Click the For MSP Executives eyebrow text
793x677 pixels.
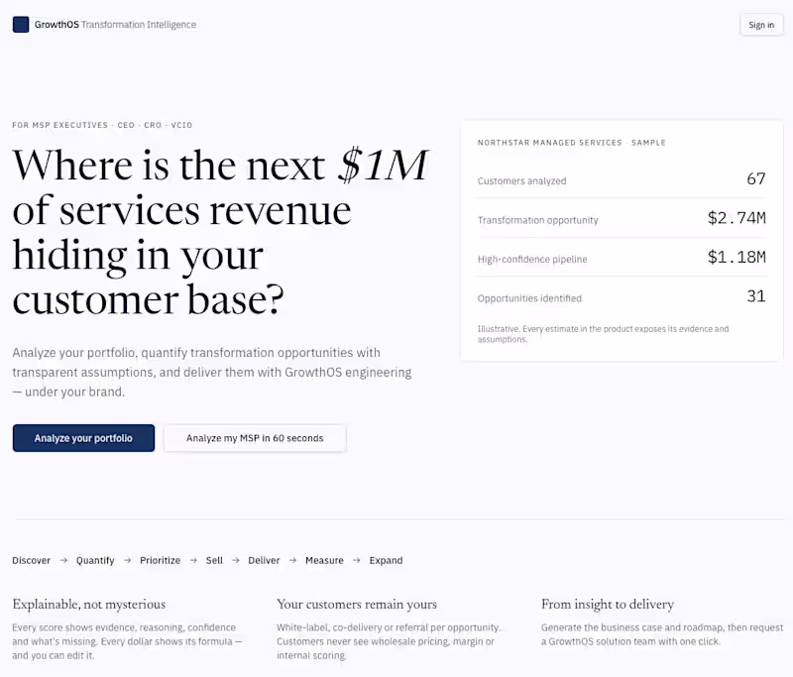pyautogui.click(x=102, y=125)
